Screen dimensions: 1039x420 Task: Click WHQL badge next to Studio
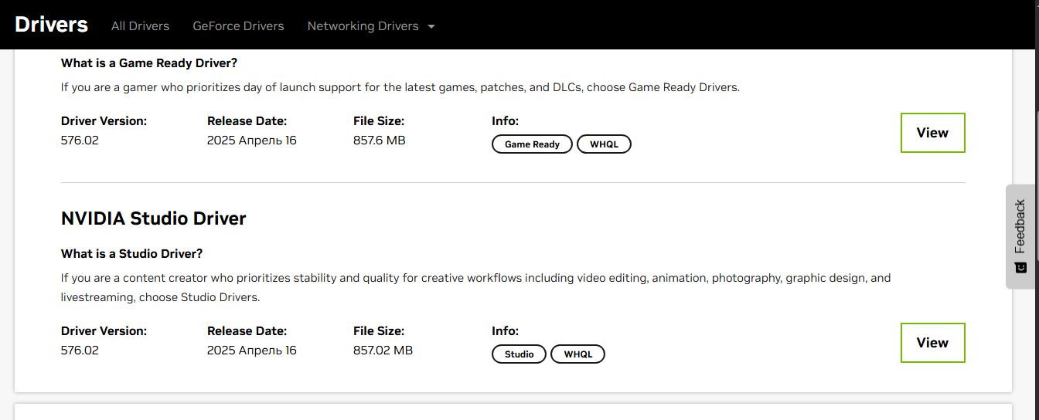577,354
